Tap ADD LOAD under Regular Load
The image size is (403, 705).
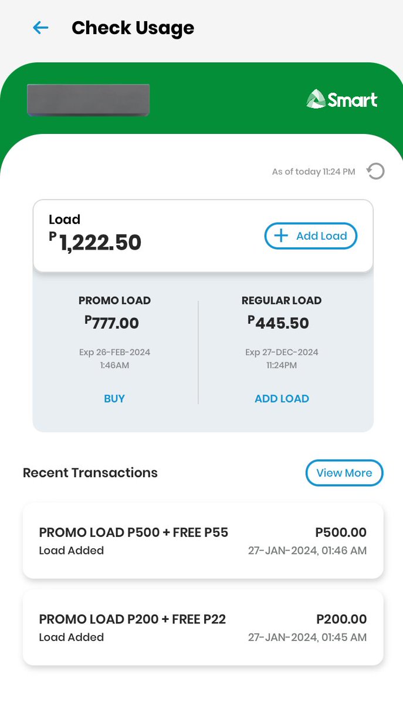(282, 398)
